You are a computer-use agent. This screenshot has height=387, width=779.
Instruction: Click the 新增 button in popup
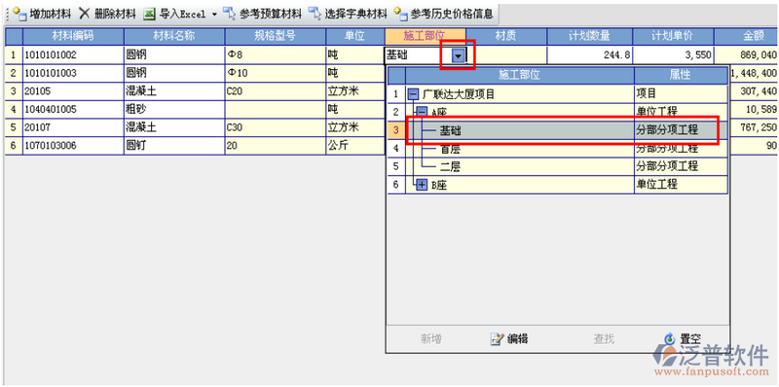(x=431, y=339)
